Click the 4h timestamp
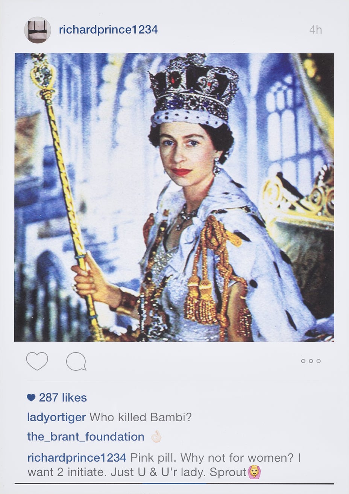Screen dimensions: 349x494 pos(316,30)
